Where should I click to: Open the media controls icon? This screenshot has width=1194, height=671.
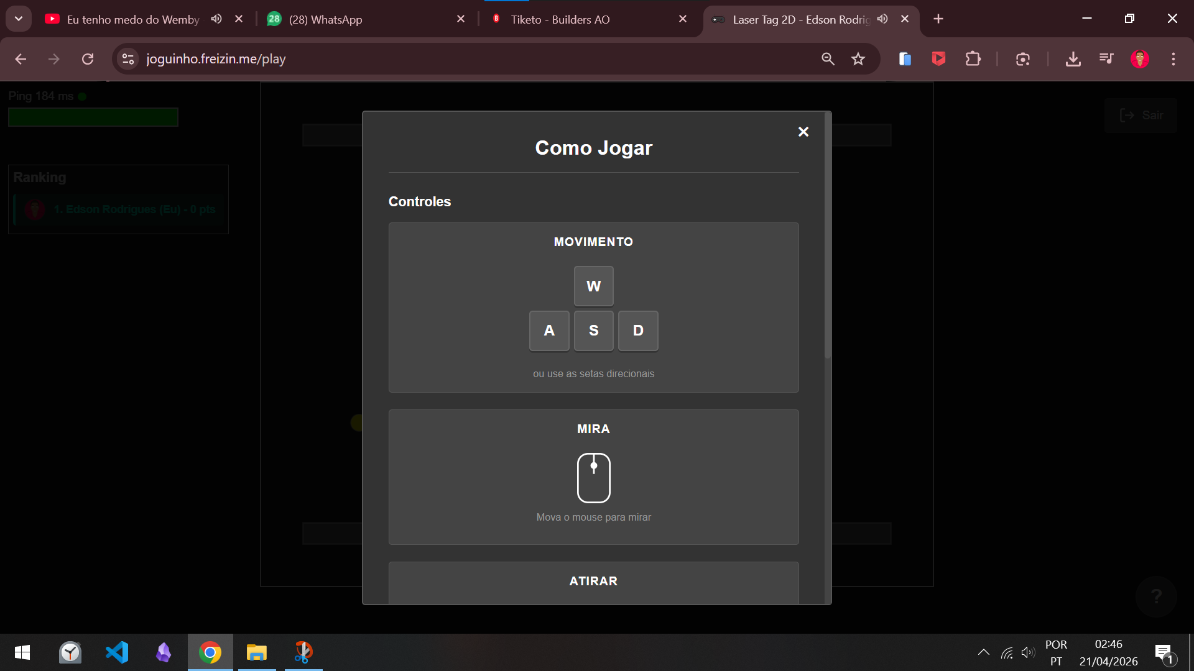1106,59
